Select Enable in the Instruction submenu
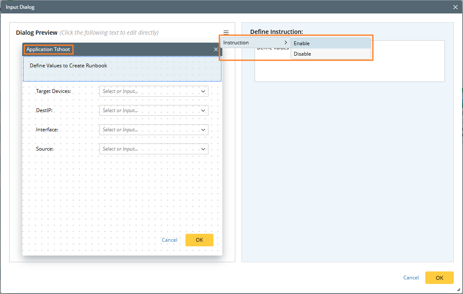Viewport: 463px width, 294px height. tap(331, 43)
